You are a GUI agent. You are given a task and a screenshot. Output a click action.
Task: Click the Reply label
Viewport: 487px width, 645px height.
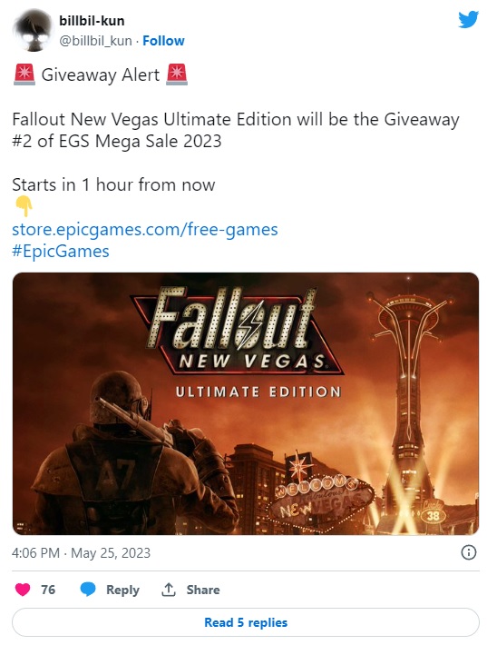click(x=122, y=590)
